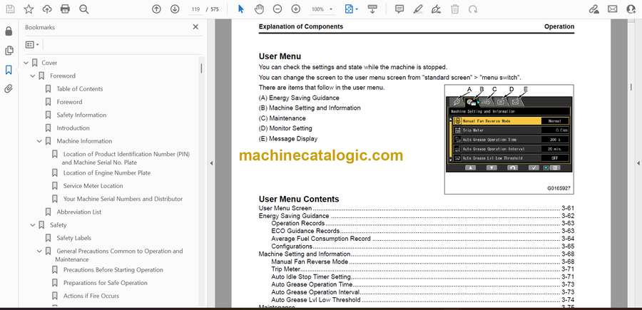Activate the hand pan tool
This screenshot has width=642, height=310.
(x=259, y=9)
